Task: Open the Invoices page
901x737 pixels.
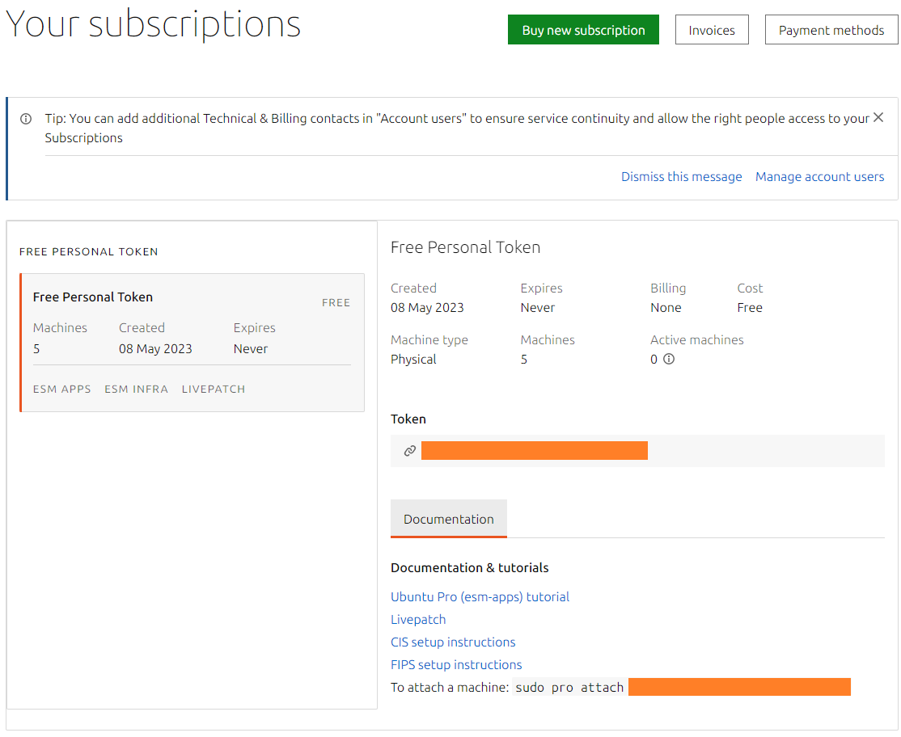Action: 712,30
